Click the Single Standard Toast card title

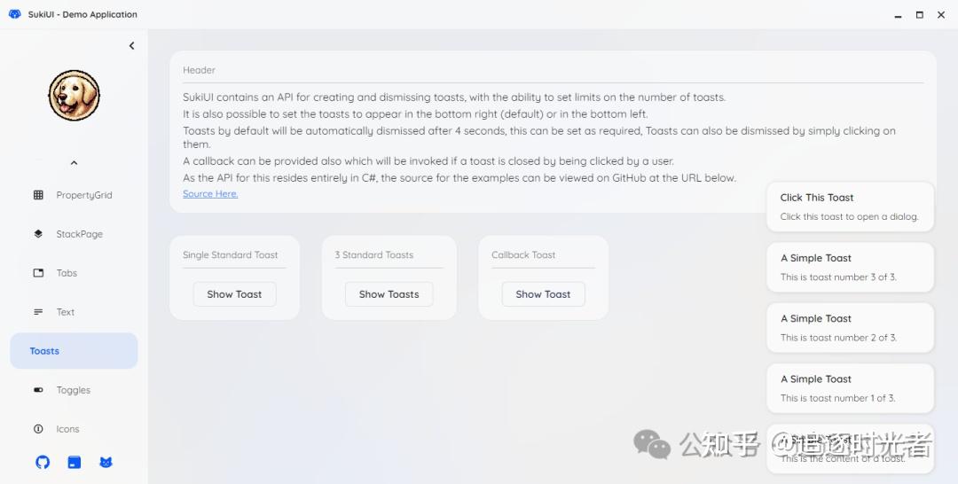pyautogui.click(x=231, y=255)
